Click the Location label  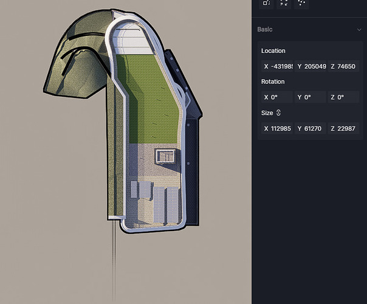[x=273, y=51]
